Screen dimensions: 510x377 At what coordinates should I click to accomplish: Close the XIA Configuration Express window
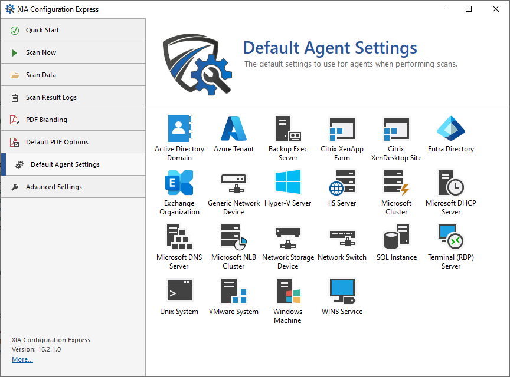tap(496, 9)
